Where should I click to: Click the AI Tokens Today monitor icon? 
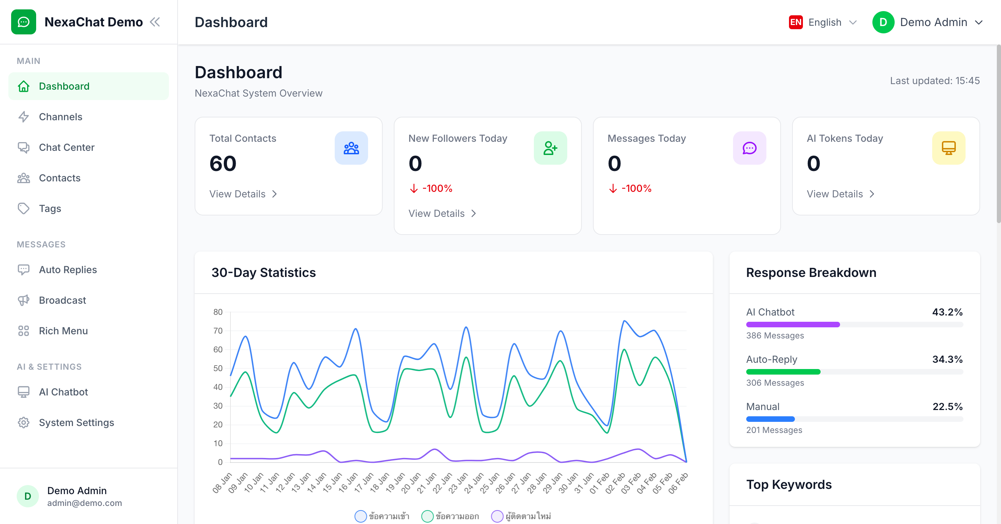pos(949,148)
